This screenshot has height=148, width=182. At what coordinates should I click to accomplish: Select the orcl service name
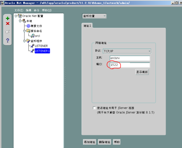[x=37, y=36]
